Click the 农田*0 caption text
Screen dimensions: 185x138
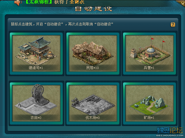[x=36, y=118]
